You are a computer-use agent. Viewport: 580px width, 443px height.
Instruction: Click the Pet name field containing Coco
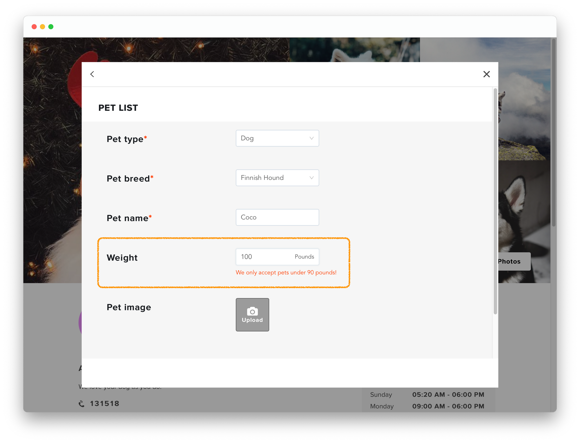(x=277, y=217)
